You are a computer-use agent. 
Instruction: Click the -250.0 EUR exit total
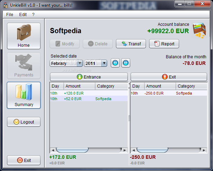tap(143, 157)
